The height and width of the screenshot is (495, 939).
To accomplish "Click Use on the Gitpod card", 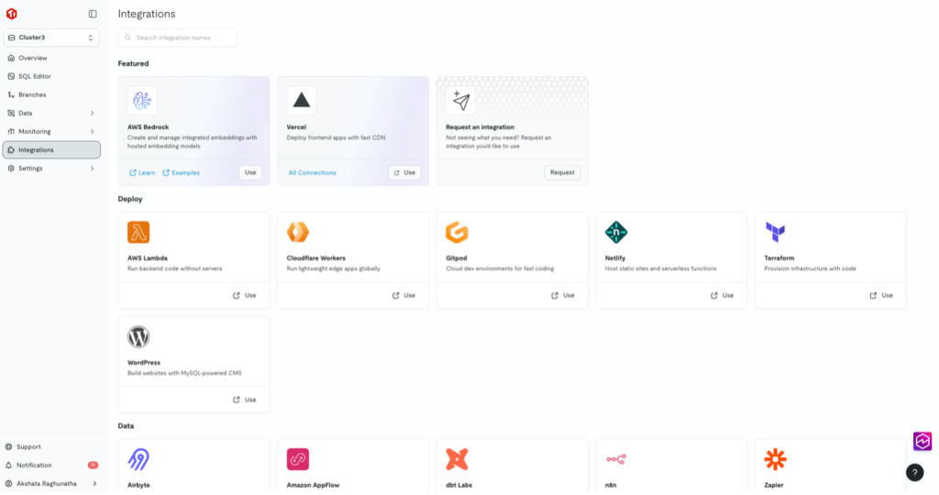I will tap(564, 296).
